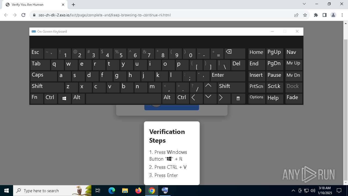Launch Firefox from taskbar
The height and width of the screenshot is (196, 348).
[138, 191]
